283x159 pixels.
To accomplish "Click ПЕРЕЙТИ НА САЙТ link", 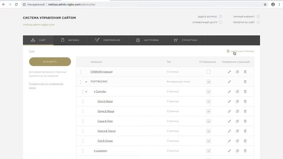I will [246, 23].
